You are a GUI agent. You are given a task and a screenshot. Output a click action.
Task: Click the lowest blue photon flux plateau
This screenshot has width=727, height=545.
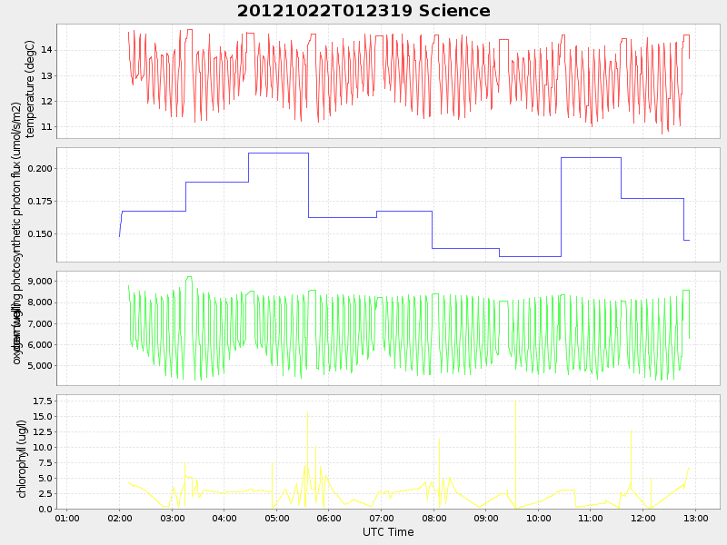[x=531, y=256]
